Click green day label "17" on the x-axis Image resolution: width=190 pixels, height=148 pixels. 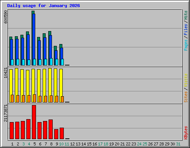[x=100, y=144]
